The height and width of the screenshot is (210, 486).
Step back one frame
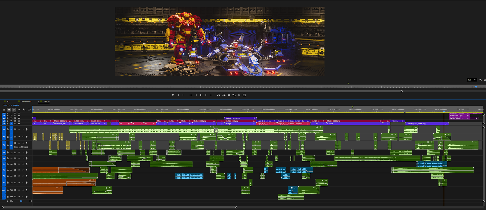tap(196, 95)
